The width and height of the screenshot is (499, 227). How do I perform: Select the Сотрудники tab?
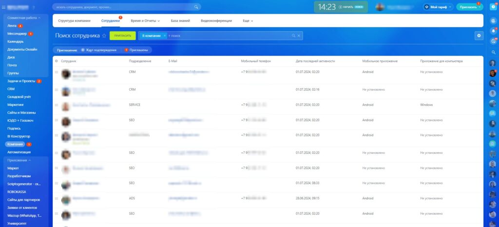coord(111,20)
